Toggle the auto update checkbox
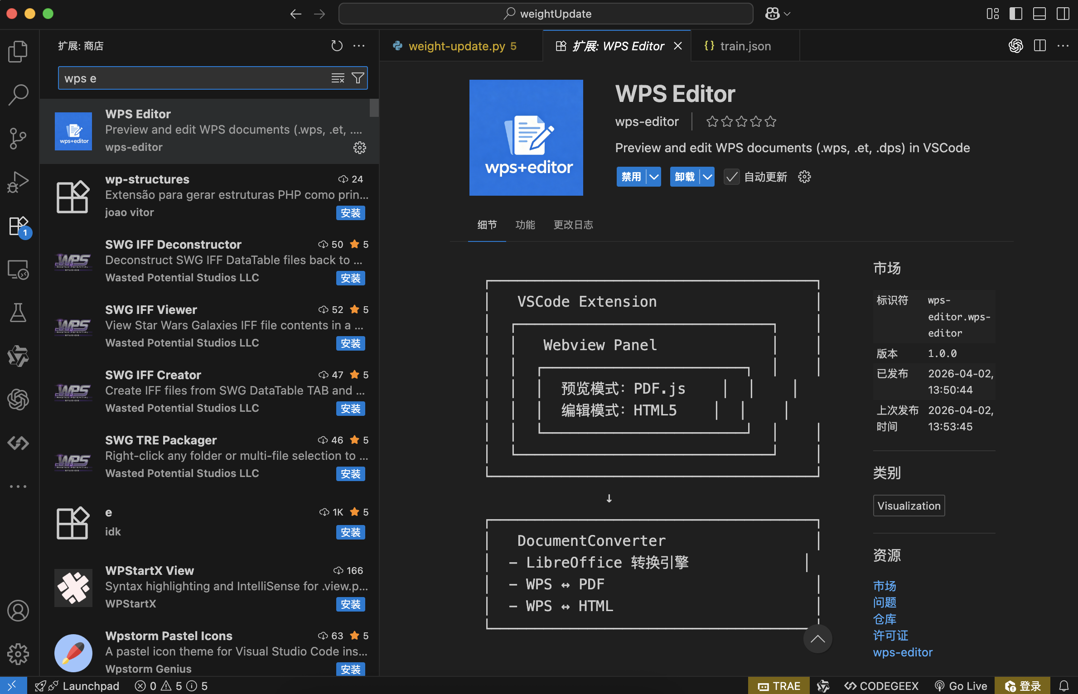1078x694 pixels. click(731, 177)
